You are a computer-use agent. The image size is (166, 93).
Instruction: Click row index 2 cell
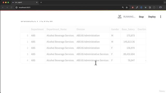25,48
